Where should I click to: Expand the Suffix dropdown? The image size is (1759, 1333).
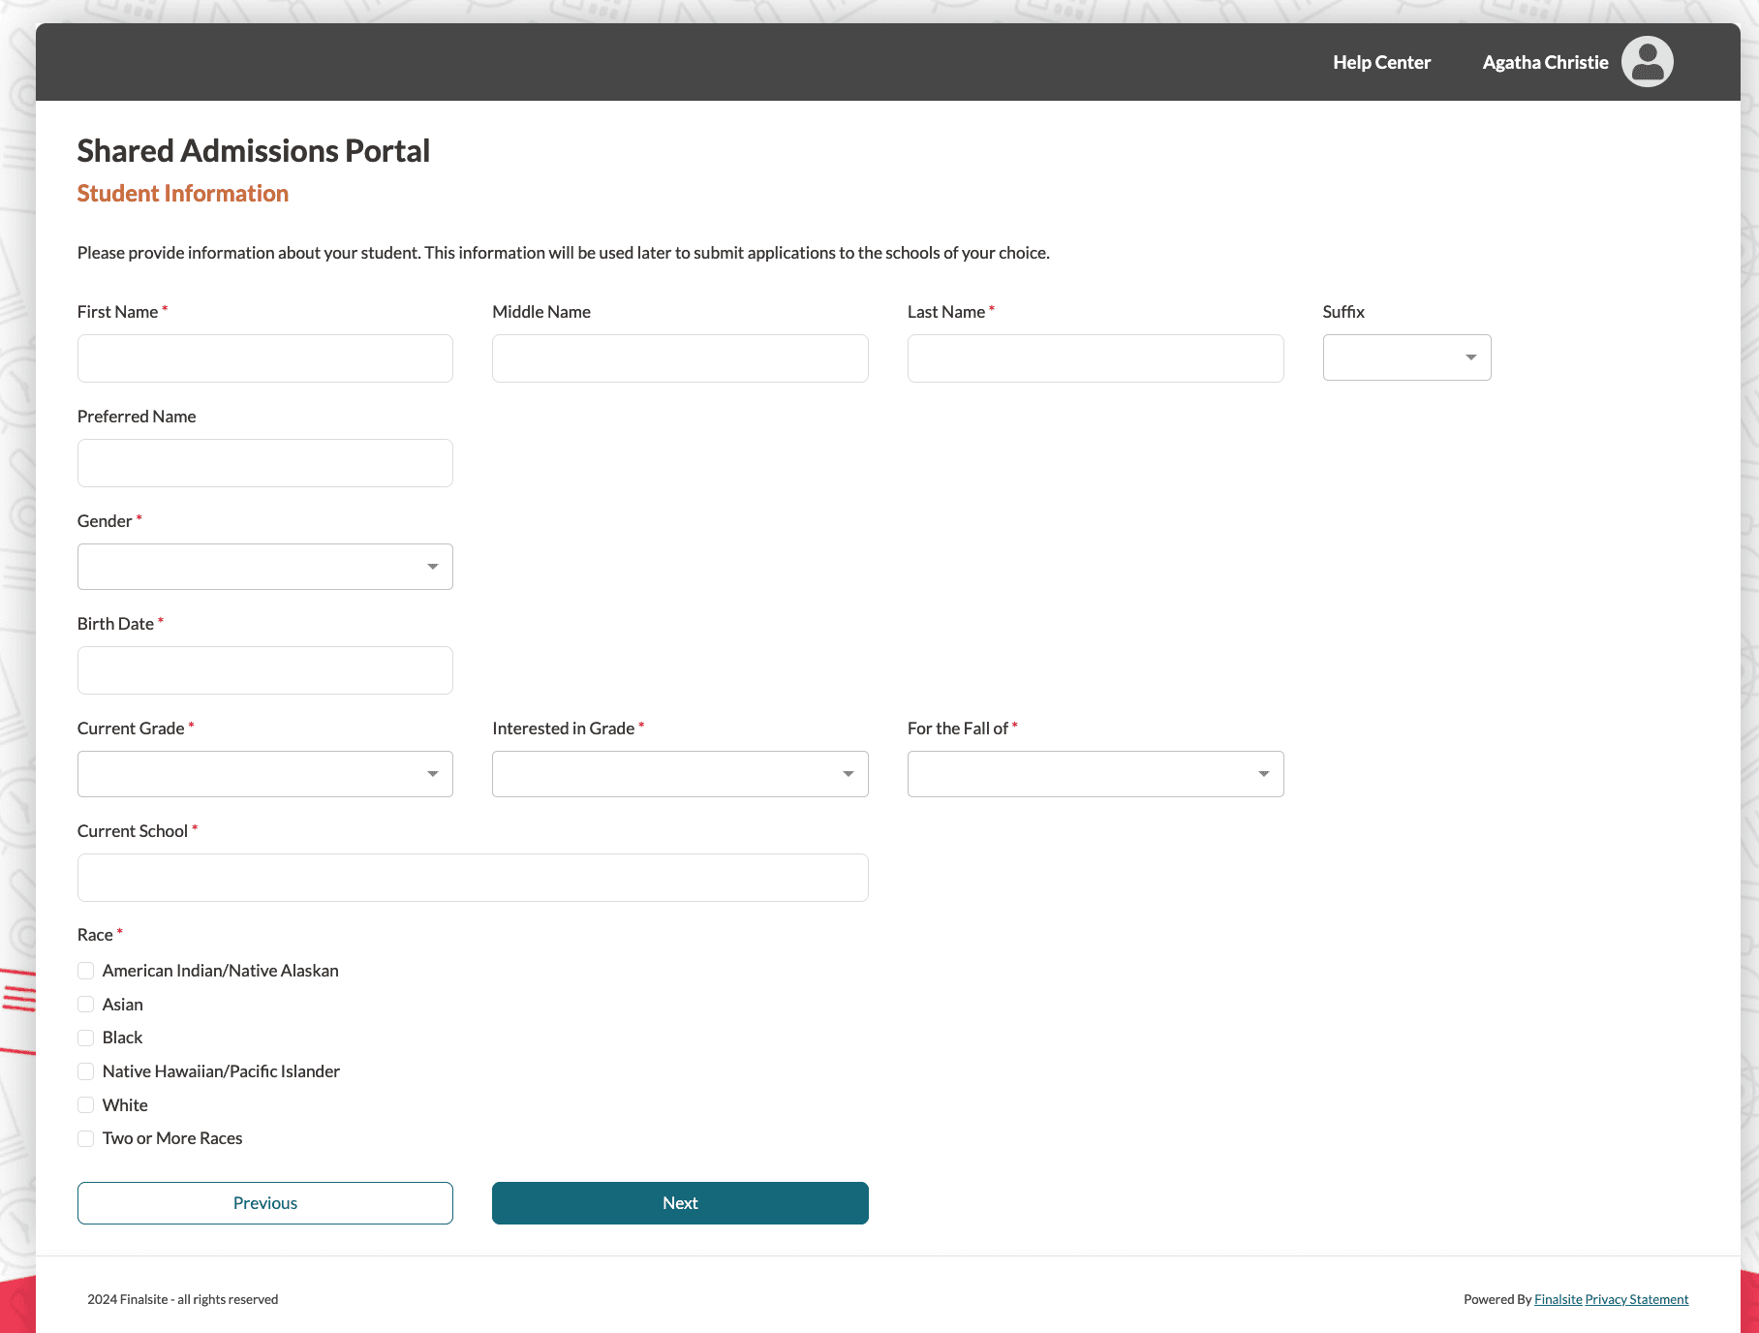click(1406, 357)
